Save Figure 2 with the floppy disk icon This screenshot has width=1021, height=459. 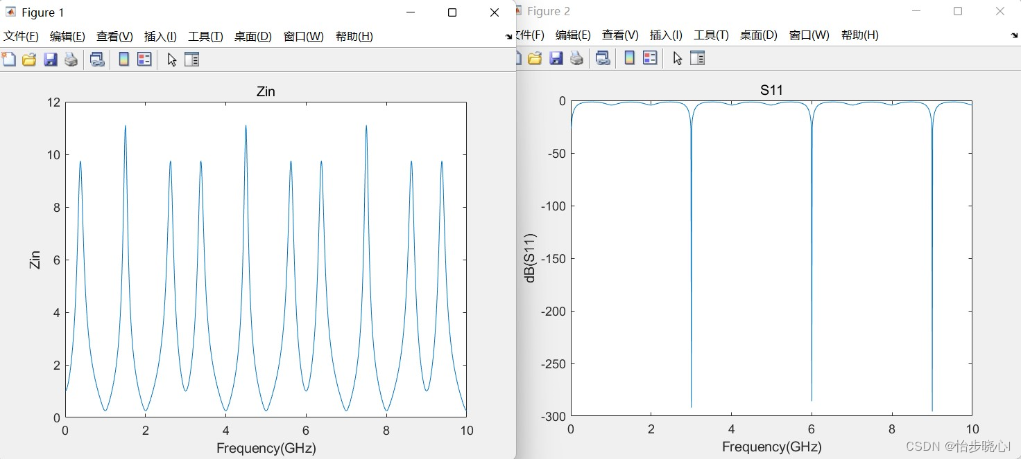tap(556, 59)
